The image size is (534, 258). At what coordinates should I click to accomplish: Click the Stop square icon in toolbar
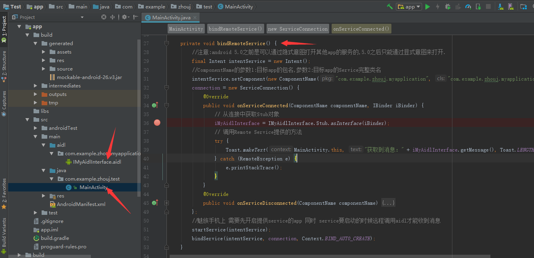click(x=488, y=6)
